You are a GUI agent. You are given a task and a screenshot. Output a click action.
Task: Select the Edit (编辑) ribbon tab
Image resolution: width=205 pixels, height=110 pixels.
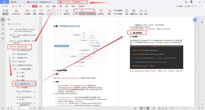tap(54, 6)
